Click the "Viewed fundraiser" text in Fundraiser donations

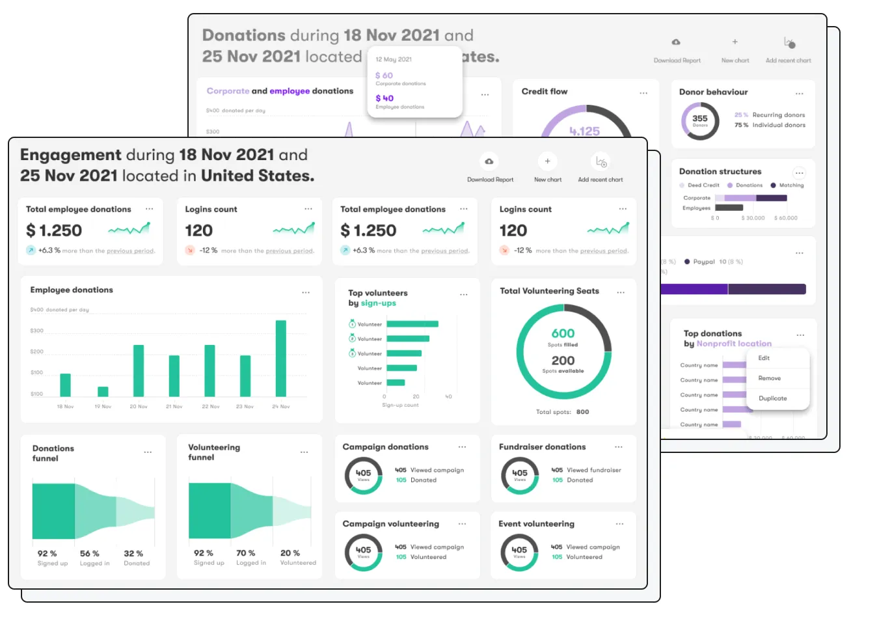pyautogui.click(x=594, y=470)
